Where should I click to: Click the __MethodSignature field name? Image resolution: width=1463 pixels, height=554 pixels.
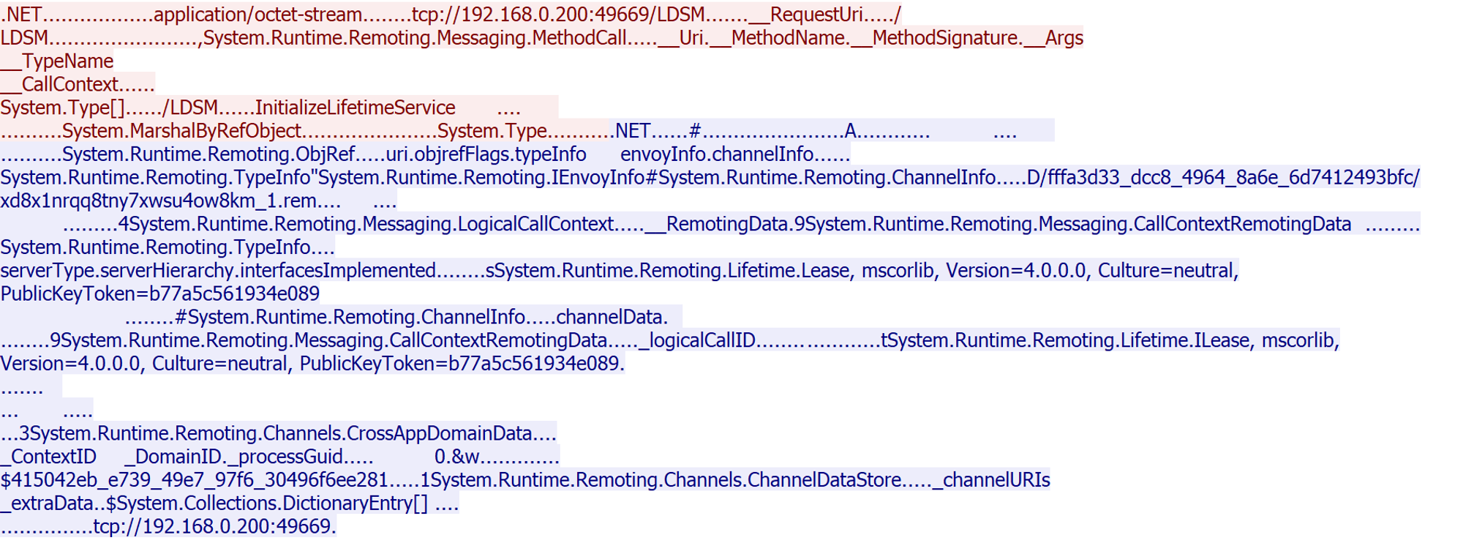pos(947,38)
